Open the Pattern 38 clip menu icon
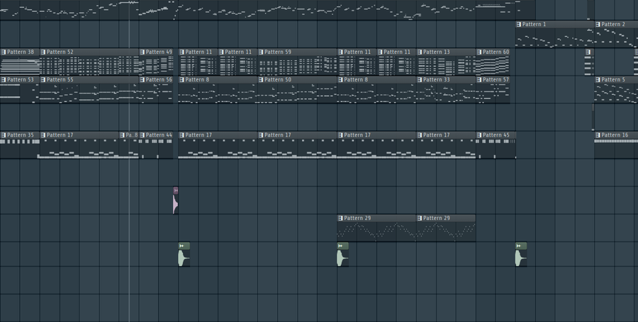The image size is (638, 322). (x=4, y=52)
